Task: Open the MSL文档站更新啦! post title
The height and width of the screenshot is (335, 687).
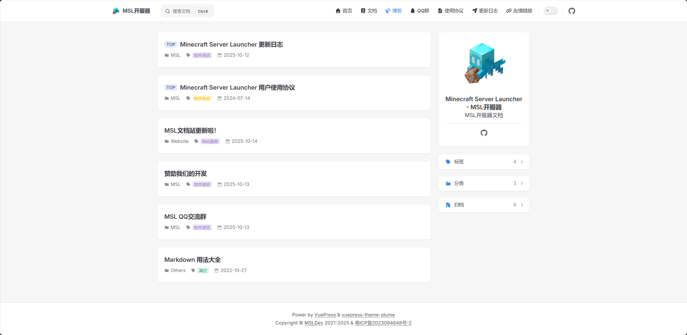Action: tap(190, 131)
